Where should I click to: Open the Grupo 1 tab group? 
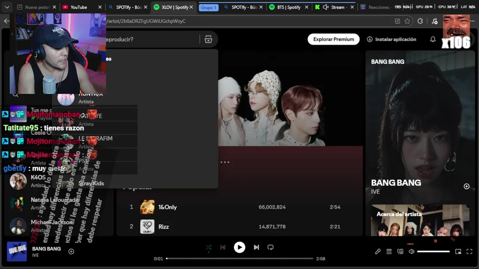pos(208,7)
